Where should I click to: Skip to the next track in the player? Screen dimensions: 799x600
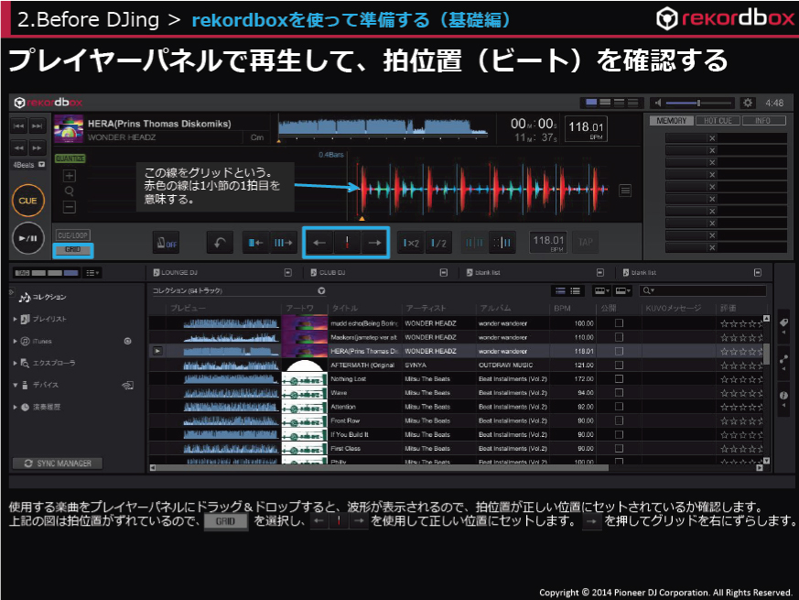click(38, 126)
